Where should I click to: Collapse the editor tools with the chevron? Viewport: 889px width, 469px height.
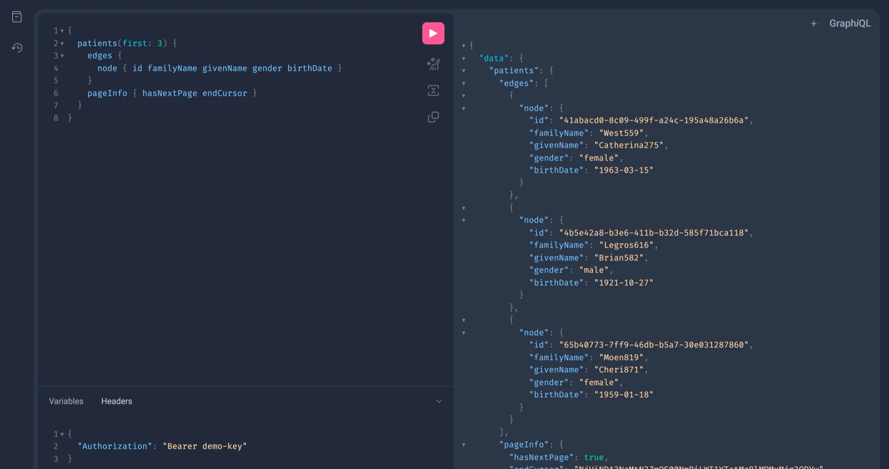coord(439,401)
